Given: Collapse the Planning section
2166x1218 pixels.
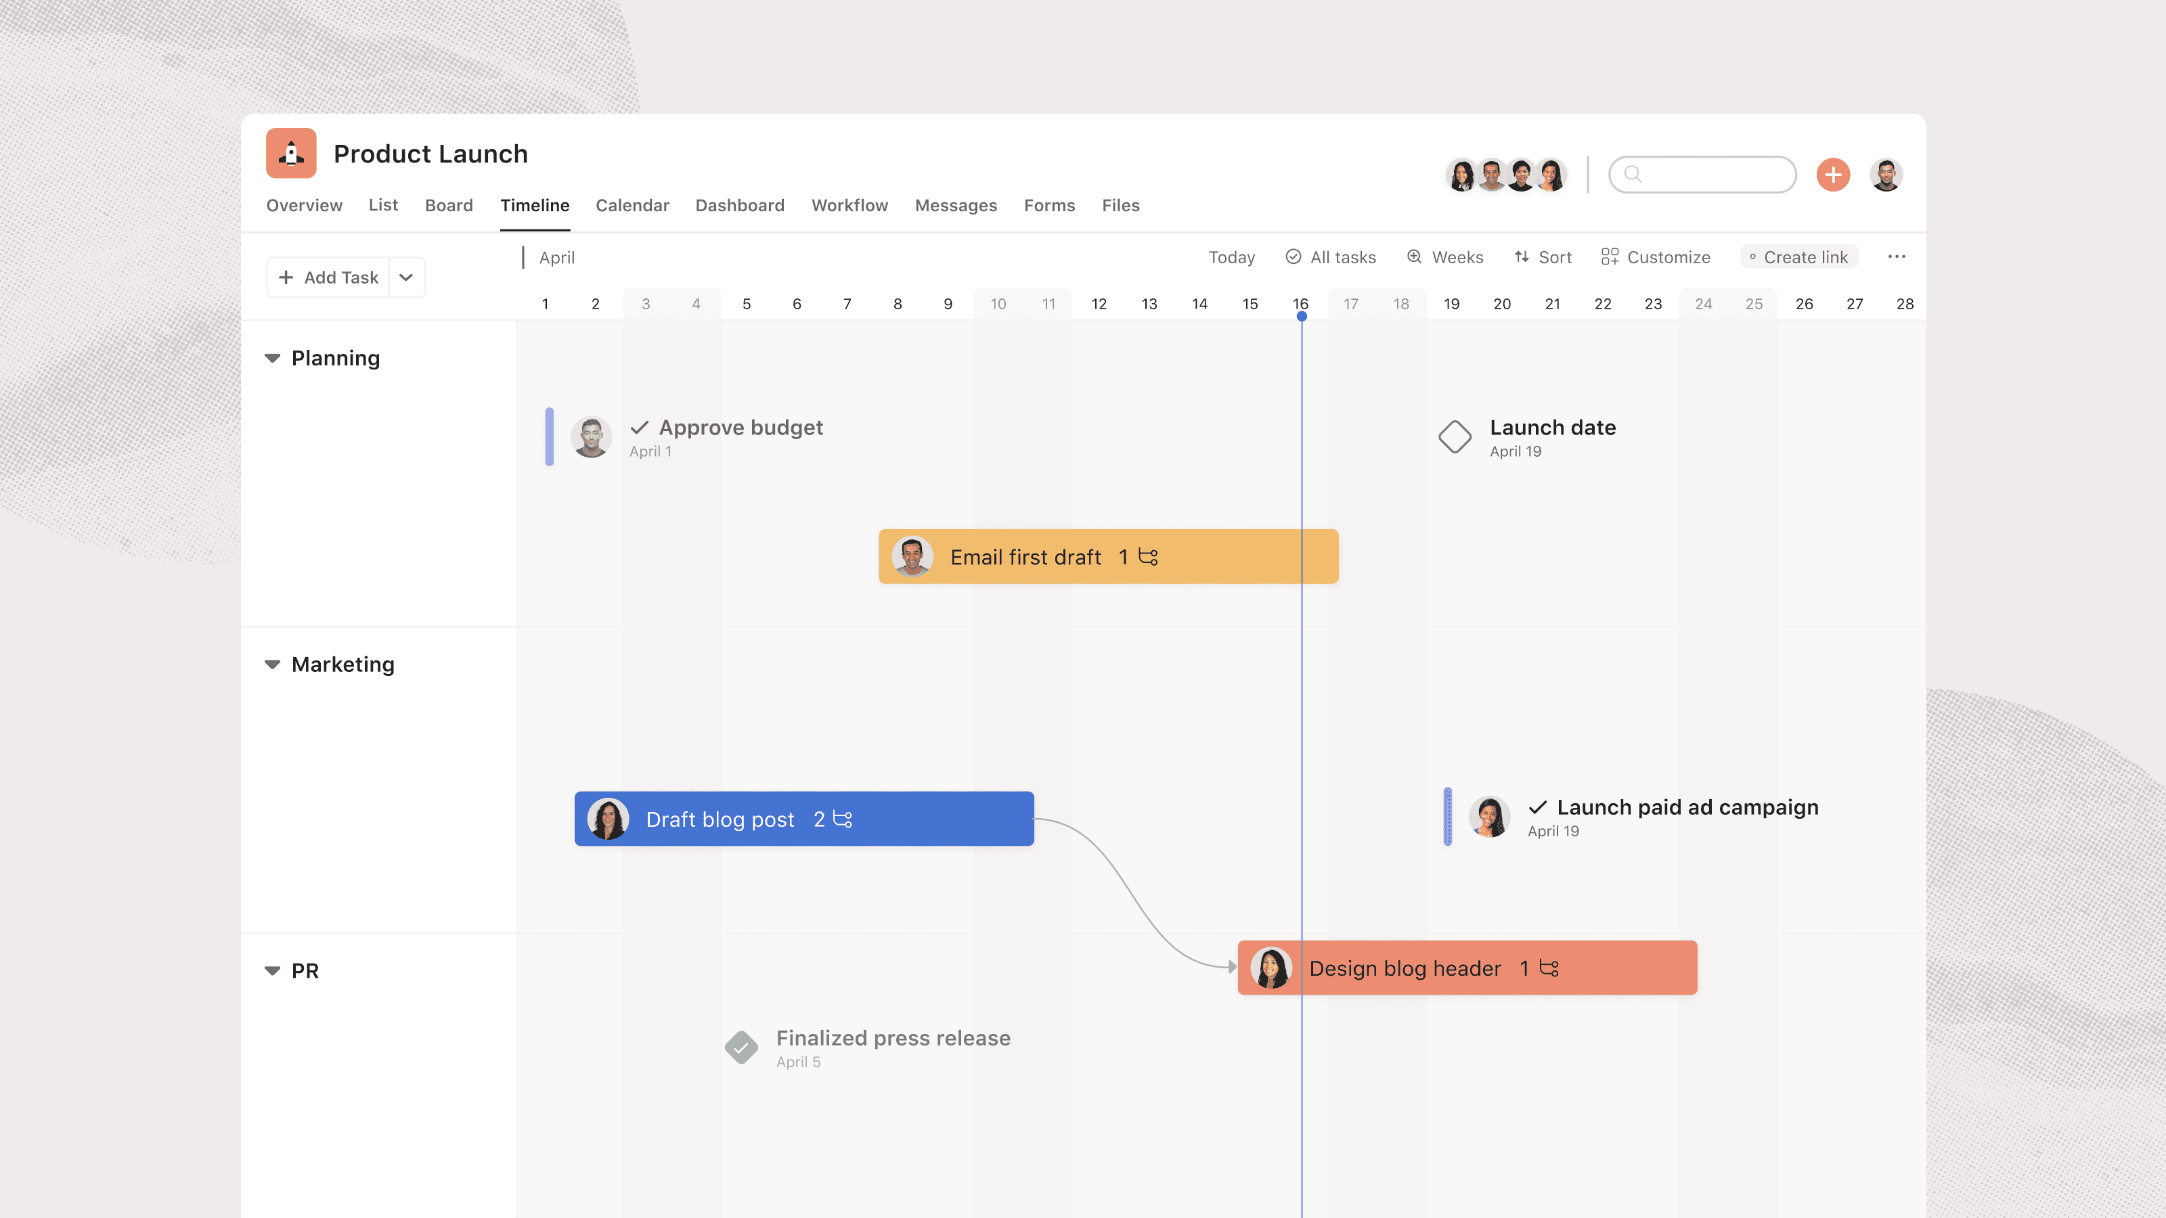Looking at the screenshot, I should (271, 358).
